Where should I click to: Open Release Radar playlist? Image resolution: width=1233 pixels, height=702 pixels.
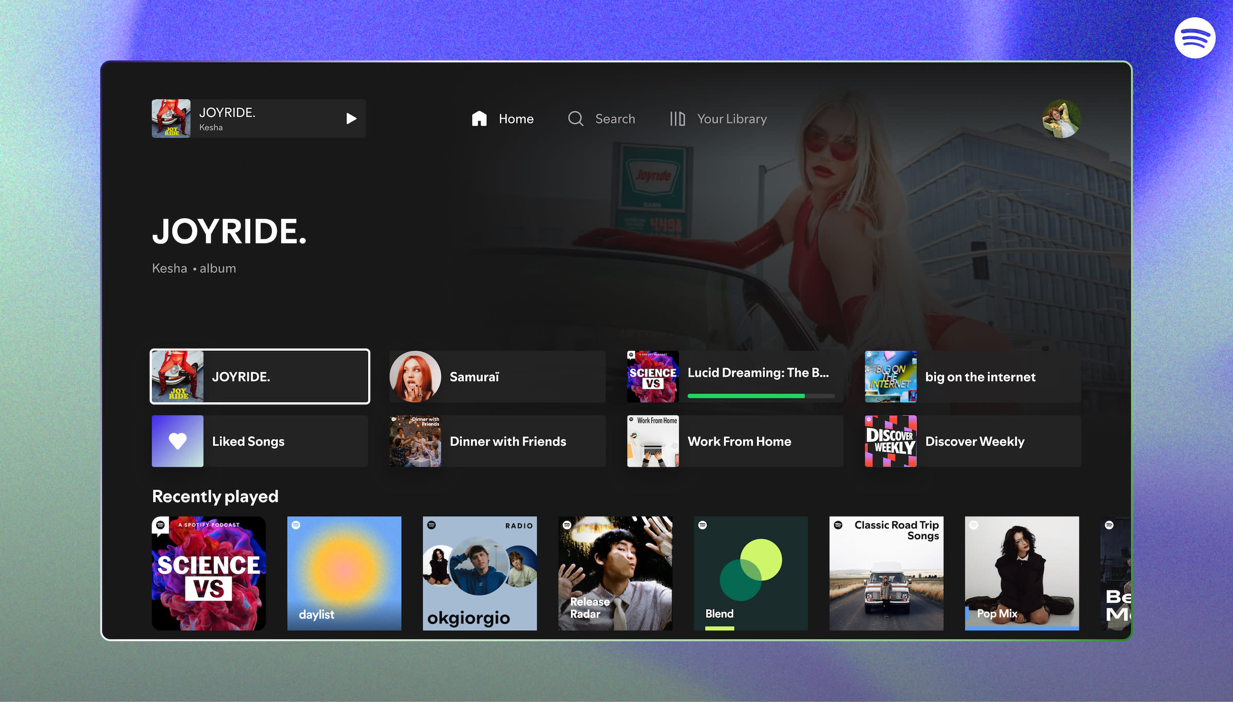pos(615,573)
